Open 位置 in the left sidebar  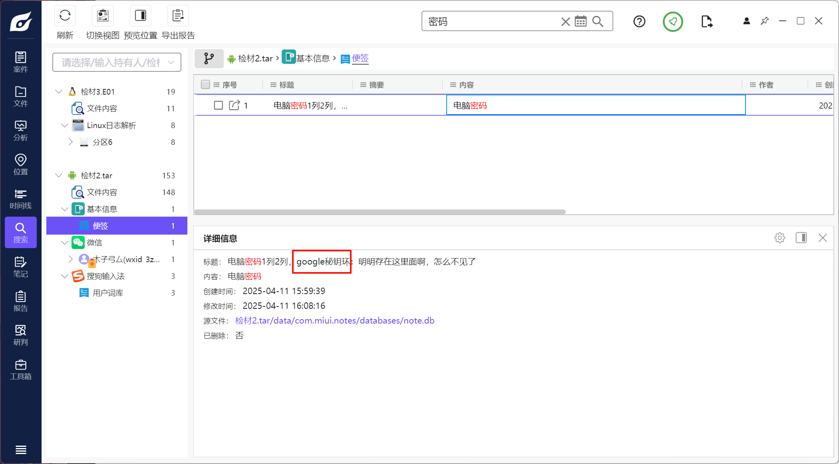click(x=21, y=165)
